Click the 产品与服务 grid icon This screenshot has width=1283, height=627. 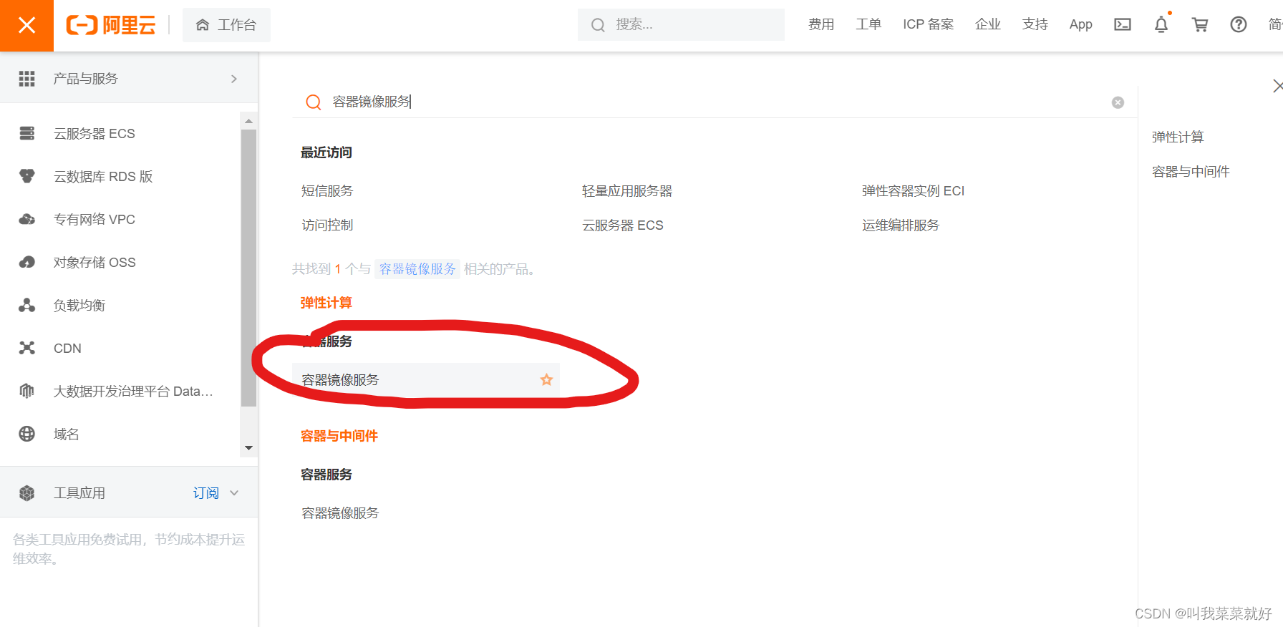pyautogui.click(x=26, y=79)
